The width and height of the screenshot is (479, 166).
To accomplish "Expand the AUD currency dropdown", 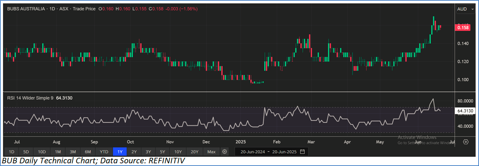I will tap(464, 9).
